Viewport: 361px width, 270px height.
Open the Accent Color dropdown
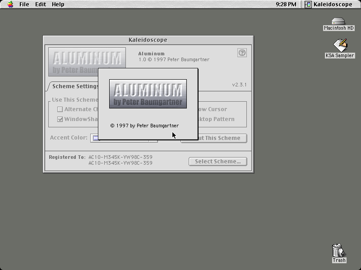click(x=124, y=138)
